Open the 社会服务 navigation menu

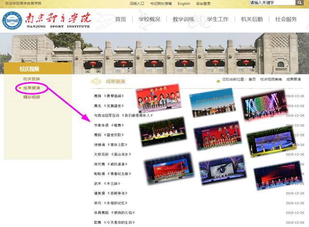(x=286, y=19)
